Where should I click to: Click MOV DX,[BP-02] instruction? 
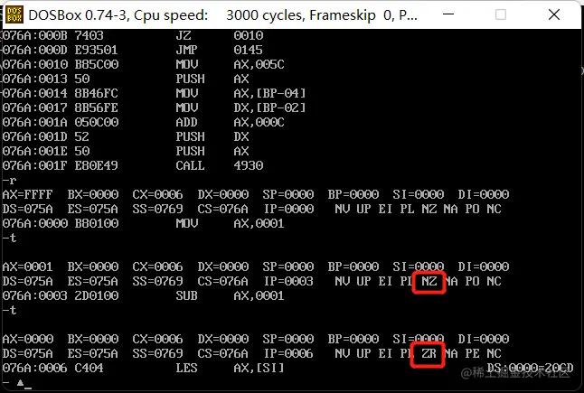pos(241,108)
